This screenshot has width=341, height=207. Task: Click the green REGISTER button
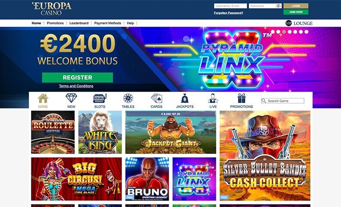77,77
